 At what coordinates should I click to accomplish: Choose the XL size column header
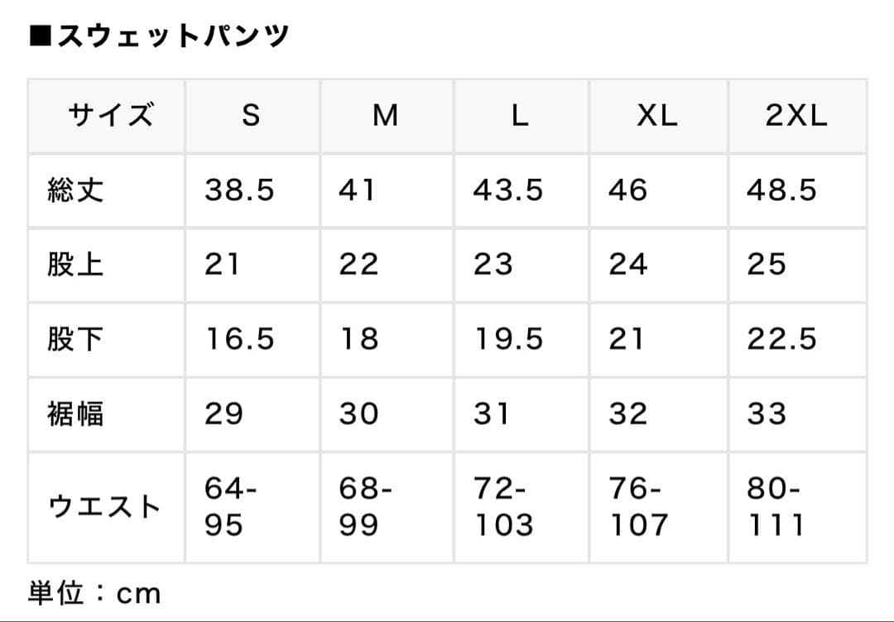(657, 116)
